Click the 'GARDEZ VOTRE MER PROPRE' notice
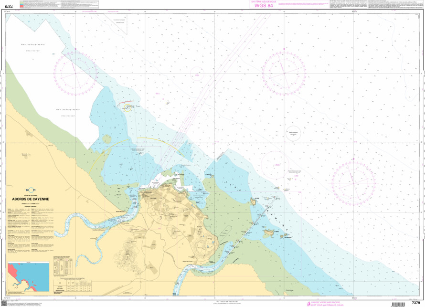 [x=325, y=302]
